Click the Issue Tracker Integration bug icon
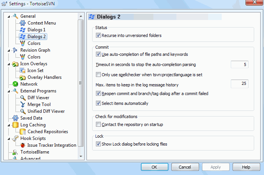 coord(23,145)
